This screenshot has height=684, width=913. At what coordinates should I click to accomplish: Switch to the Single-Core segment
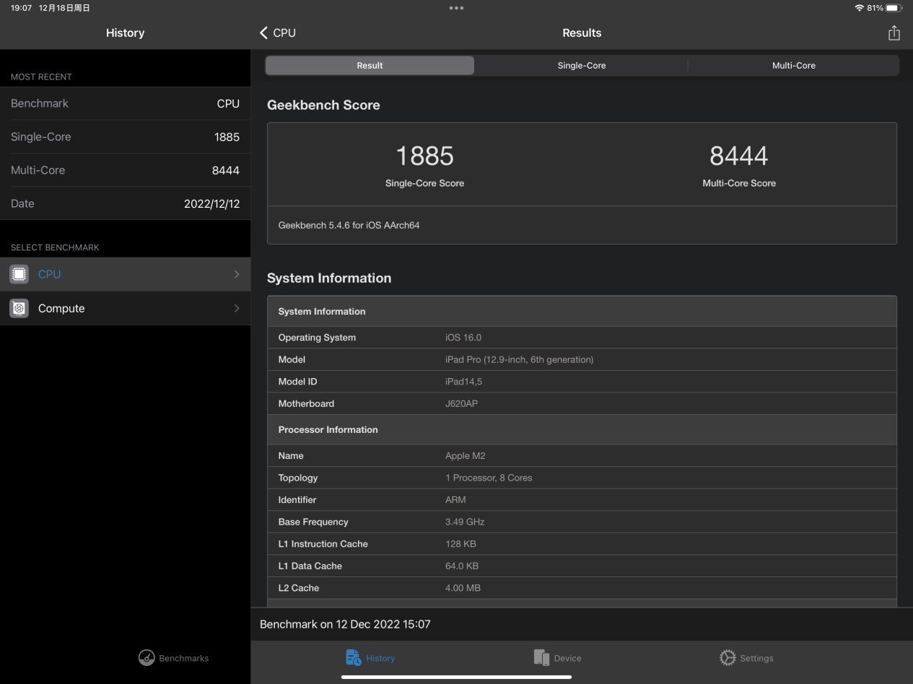tap(582, 66)
